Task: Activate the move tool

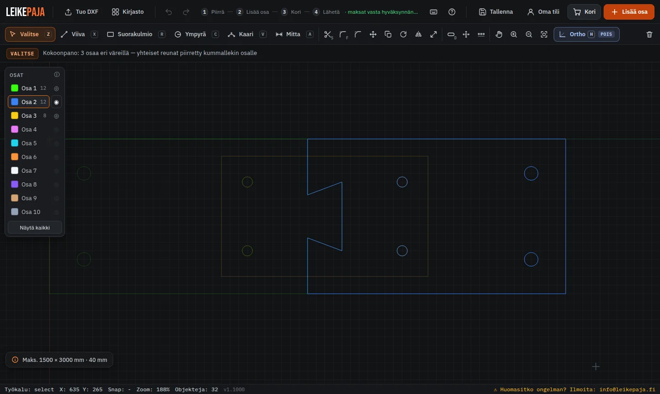Action: pos(373,34)
